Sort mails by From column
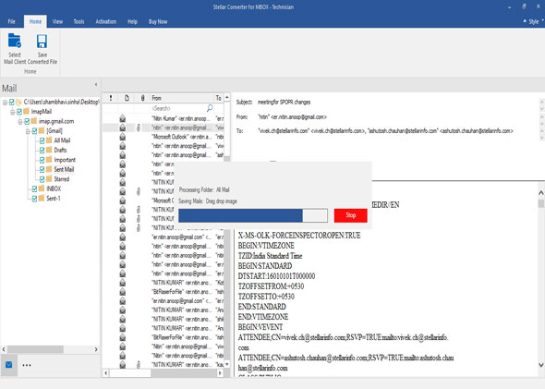The height and width of the screenshot is (389, 545). pos(182,98)
